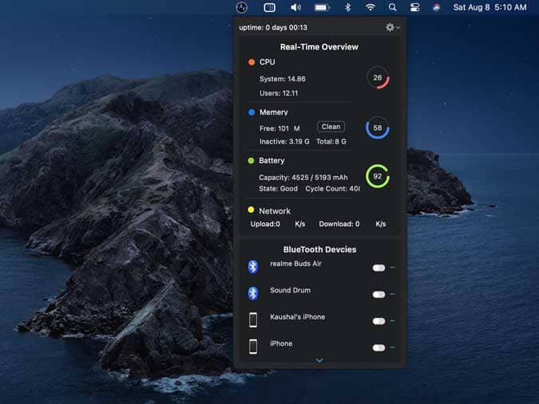Click the battery status menu bar icon
The image size is (539, 404).
[x=322, y=7]
